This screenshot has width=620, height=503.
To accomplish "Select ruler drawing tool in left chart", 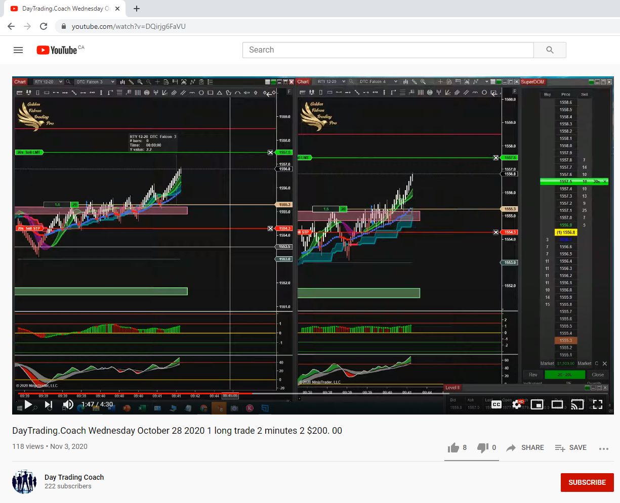I will coord(20,93).
